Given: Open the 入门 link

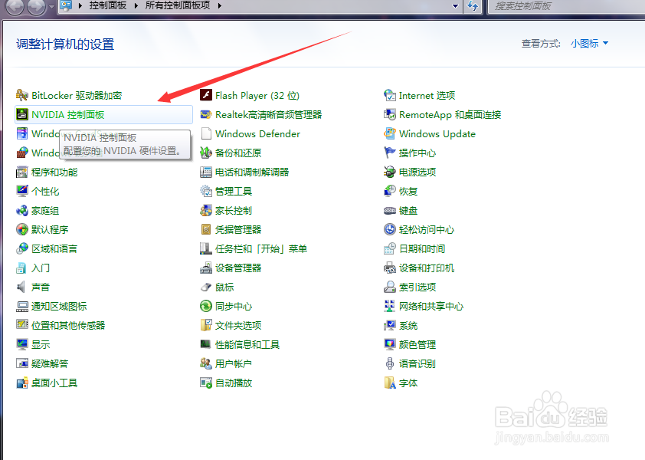Looking at the screenshot, I should [x=41, y=268].
